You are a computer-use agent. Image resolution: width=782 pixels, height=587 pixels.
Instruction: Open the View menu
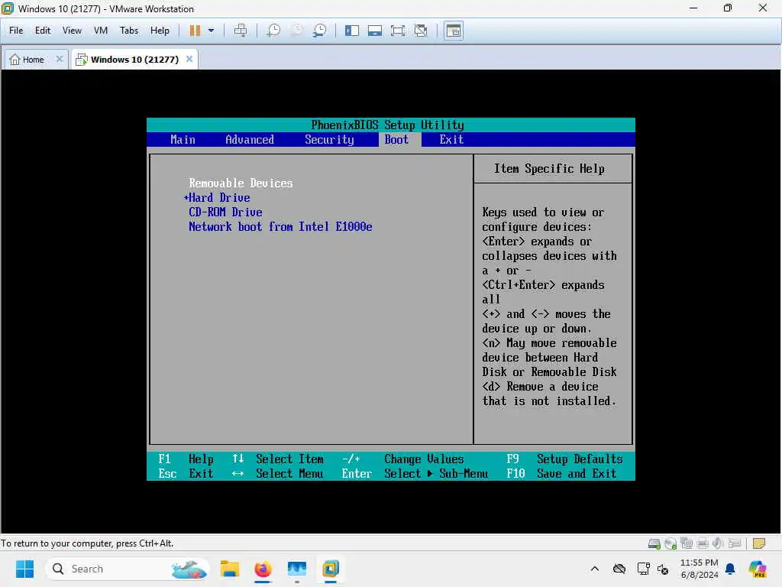coord(72,31)
